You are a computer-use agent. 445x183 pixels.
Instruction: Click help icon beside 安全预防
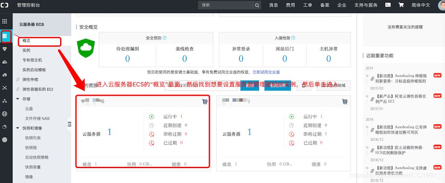[x=165, y=38]
